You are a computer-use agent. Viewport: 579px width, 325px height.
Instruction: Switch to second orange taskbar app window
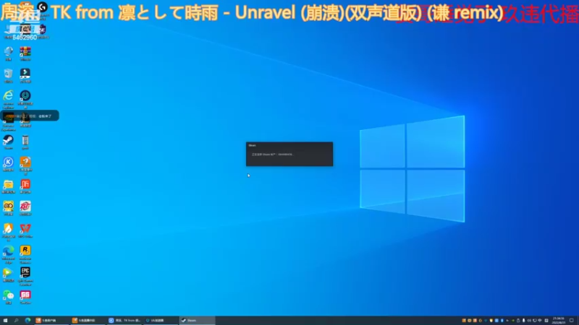pos(88,321)
